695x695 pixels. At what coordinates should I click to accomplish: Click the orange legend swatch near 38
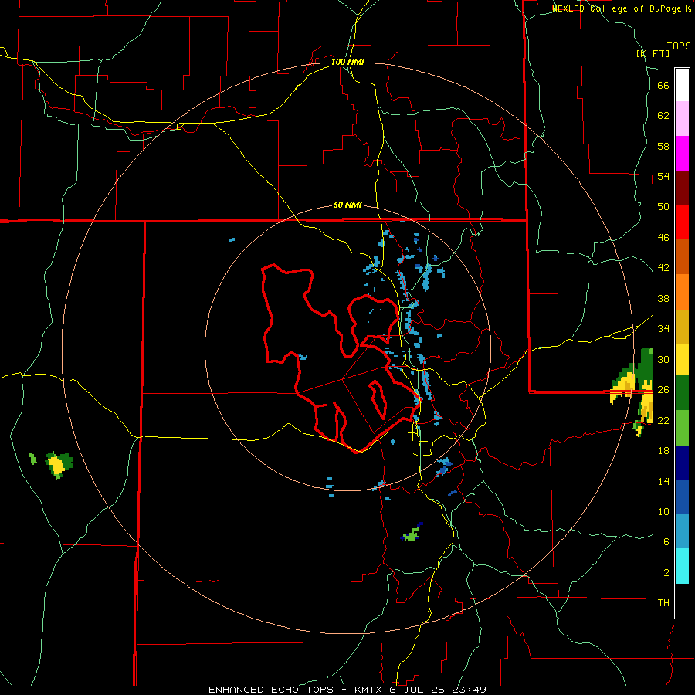tap(682, 292)
